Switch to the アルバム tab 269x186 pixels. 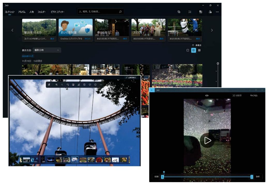pos(22,12)
